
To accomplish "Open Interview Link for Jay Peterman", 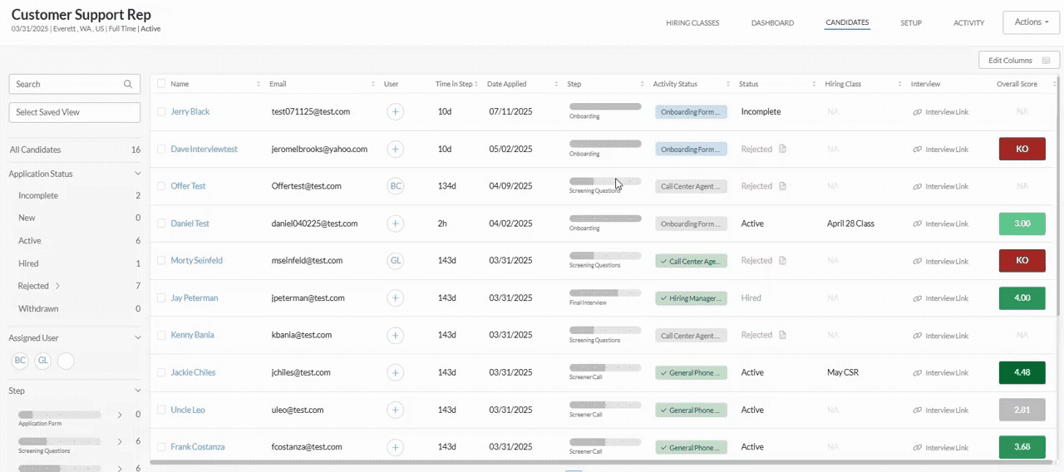I will tap(940, 298).
